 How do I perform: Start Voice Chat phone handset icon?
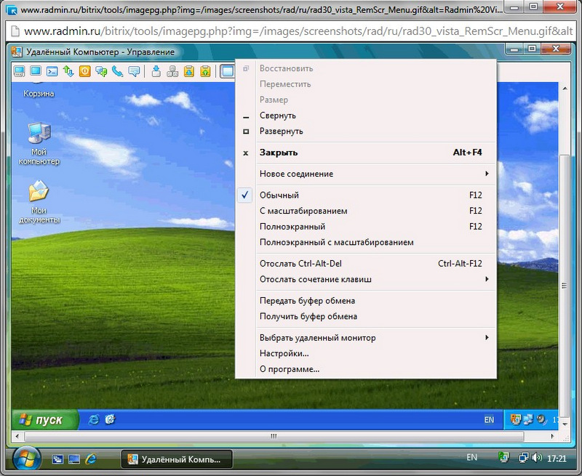click(118, 70)
